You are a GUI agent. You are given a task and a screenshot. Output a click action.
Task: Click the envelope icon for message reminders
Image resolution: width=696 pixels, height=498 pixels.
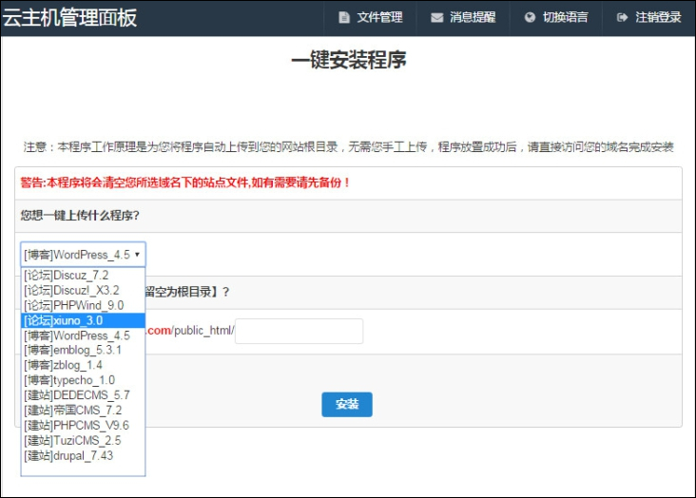coord(436,17)
